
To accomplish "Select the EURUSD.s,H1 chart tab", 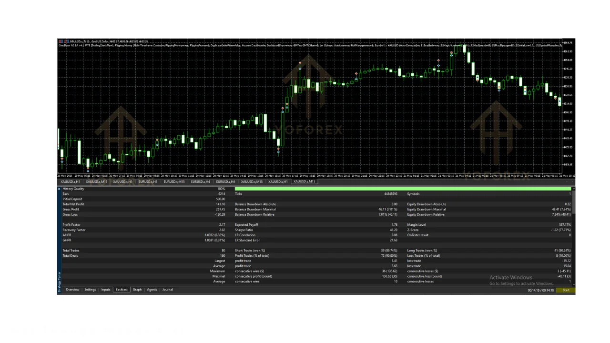I will [x=148, y=182].
